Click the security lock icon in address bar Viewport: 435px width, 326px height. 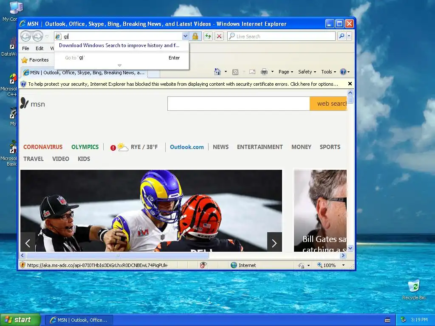[195, 37]
